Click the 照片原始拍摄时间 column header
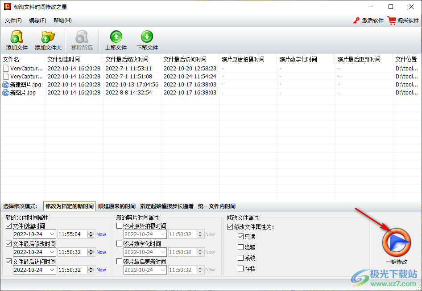Image resolution: width=422 pixels, height=291 pixels. (248, 59)
